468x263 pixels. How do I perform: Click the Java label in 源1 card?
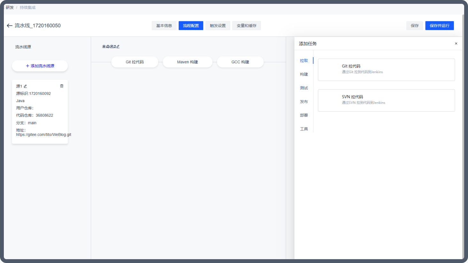pos(20,101)
